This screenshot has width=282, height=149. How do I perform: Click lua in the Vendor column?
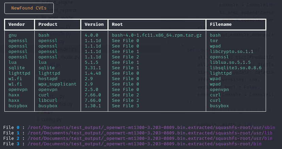pos(13,62)
